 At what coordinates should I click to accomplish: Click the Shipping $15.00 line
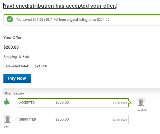click(x=16, y=57)
